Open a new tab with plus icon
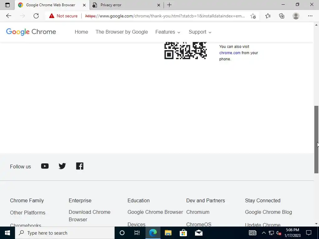The width and height of the screenshot is (319, 239). [169, 5]
